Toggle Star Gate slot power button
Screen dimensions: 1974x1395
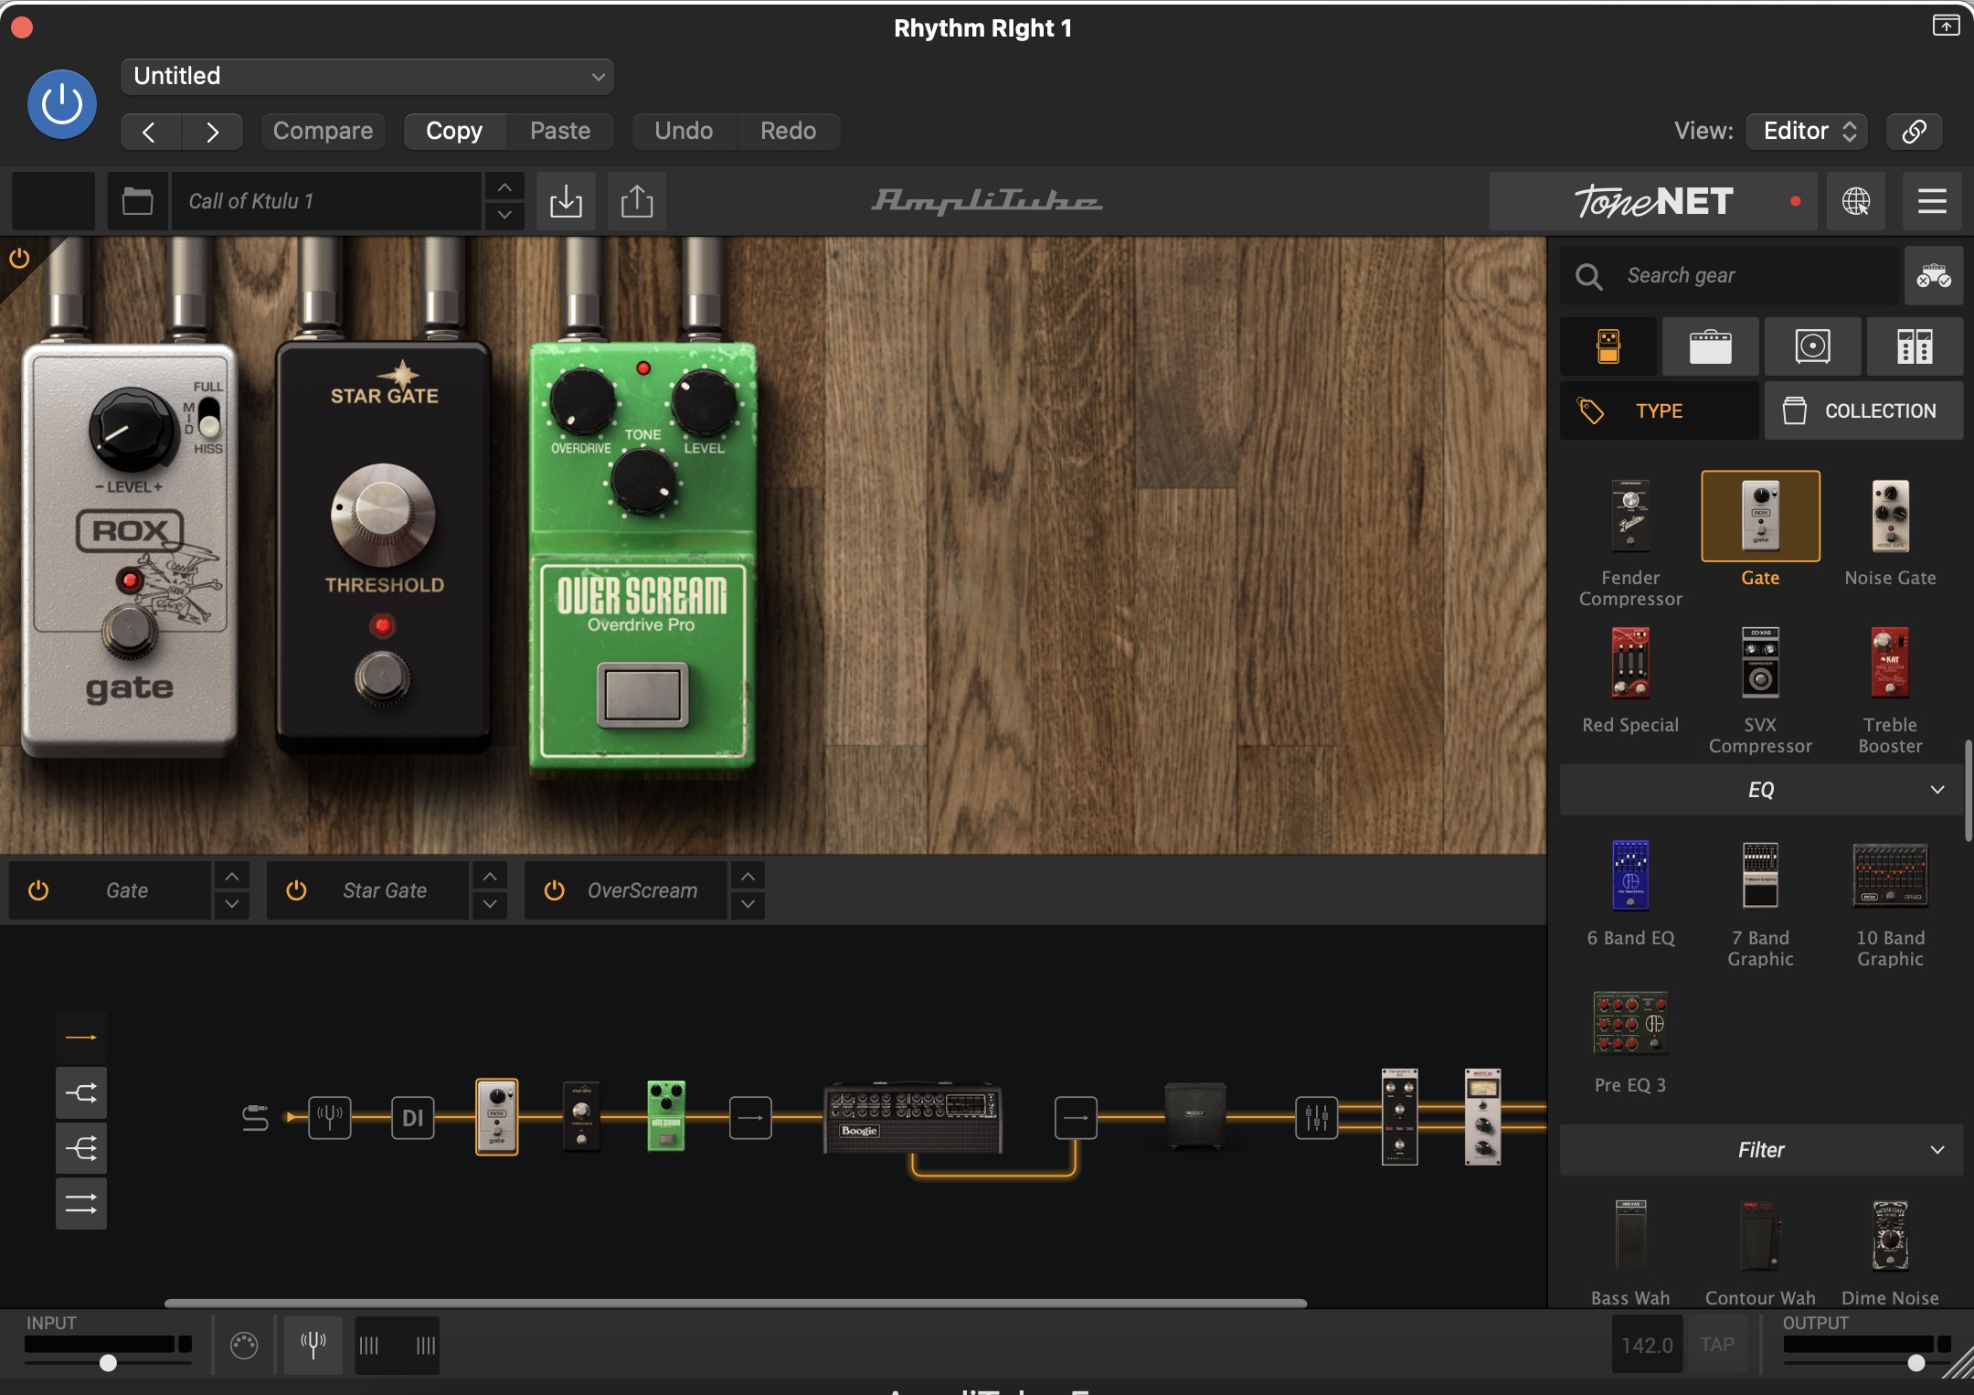coord(296,890)
